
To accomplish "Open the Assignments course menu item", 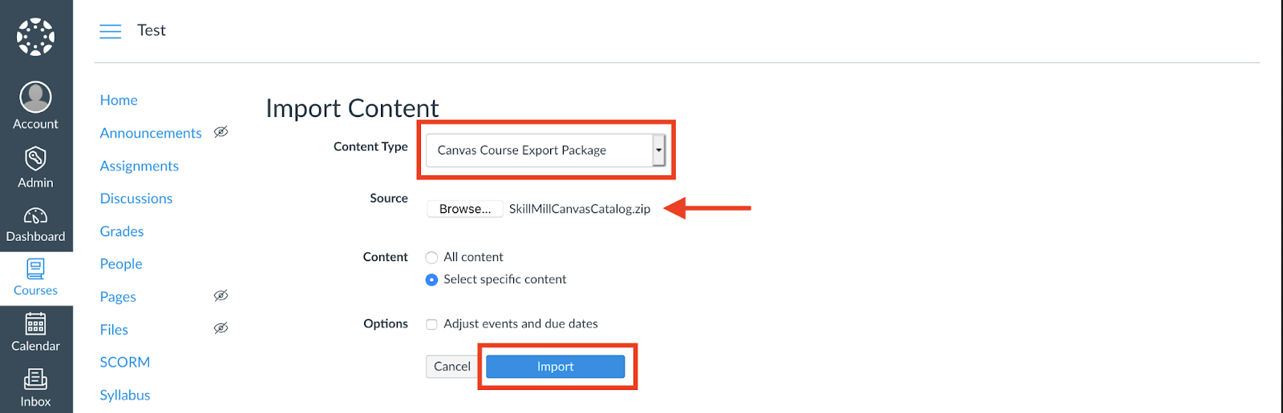I will (140, 166).
